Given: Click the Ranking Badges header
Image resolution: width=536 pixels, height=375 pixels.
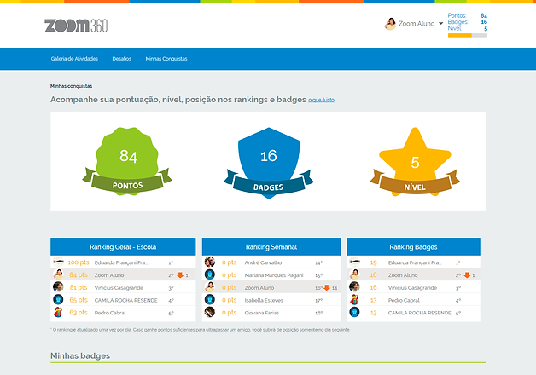Looking at the screenshot, I should [x=413, y=246].
